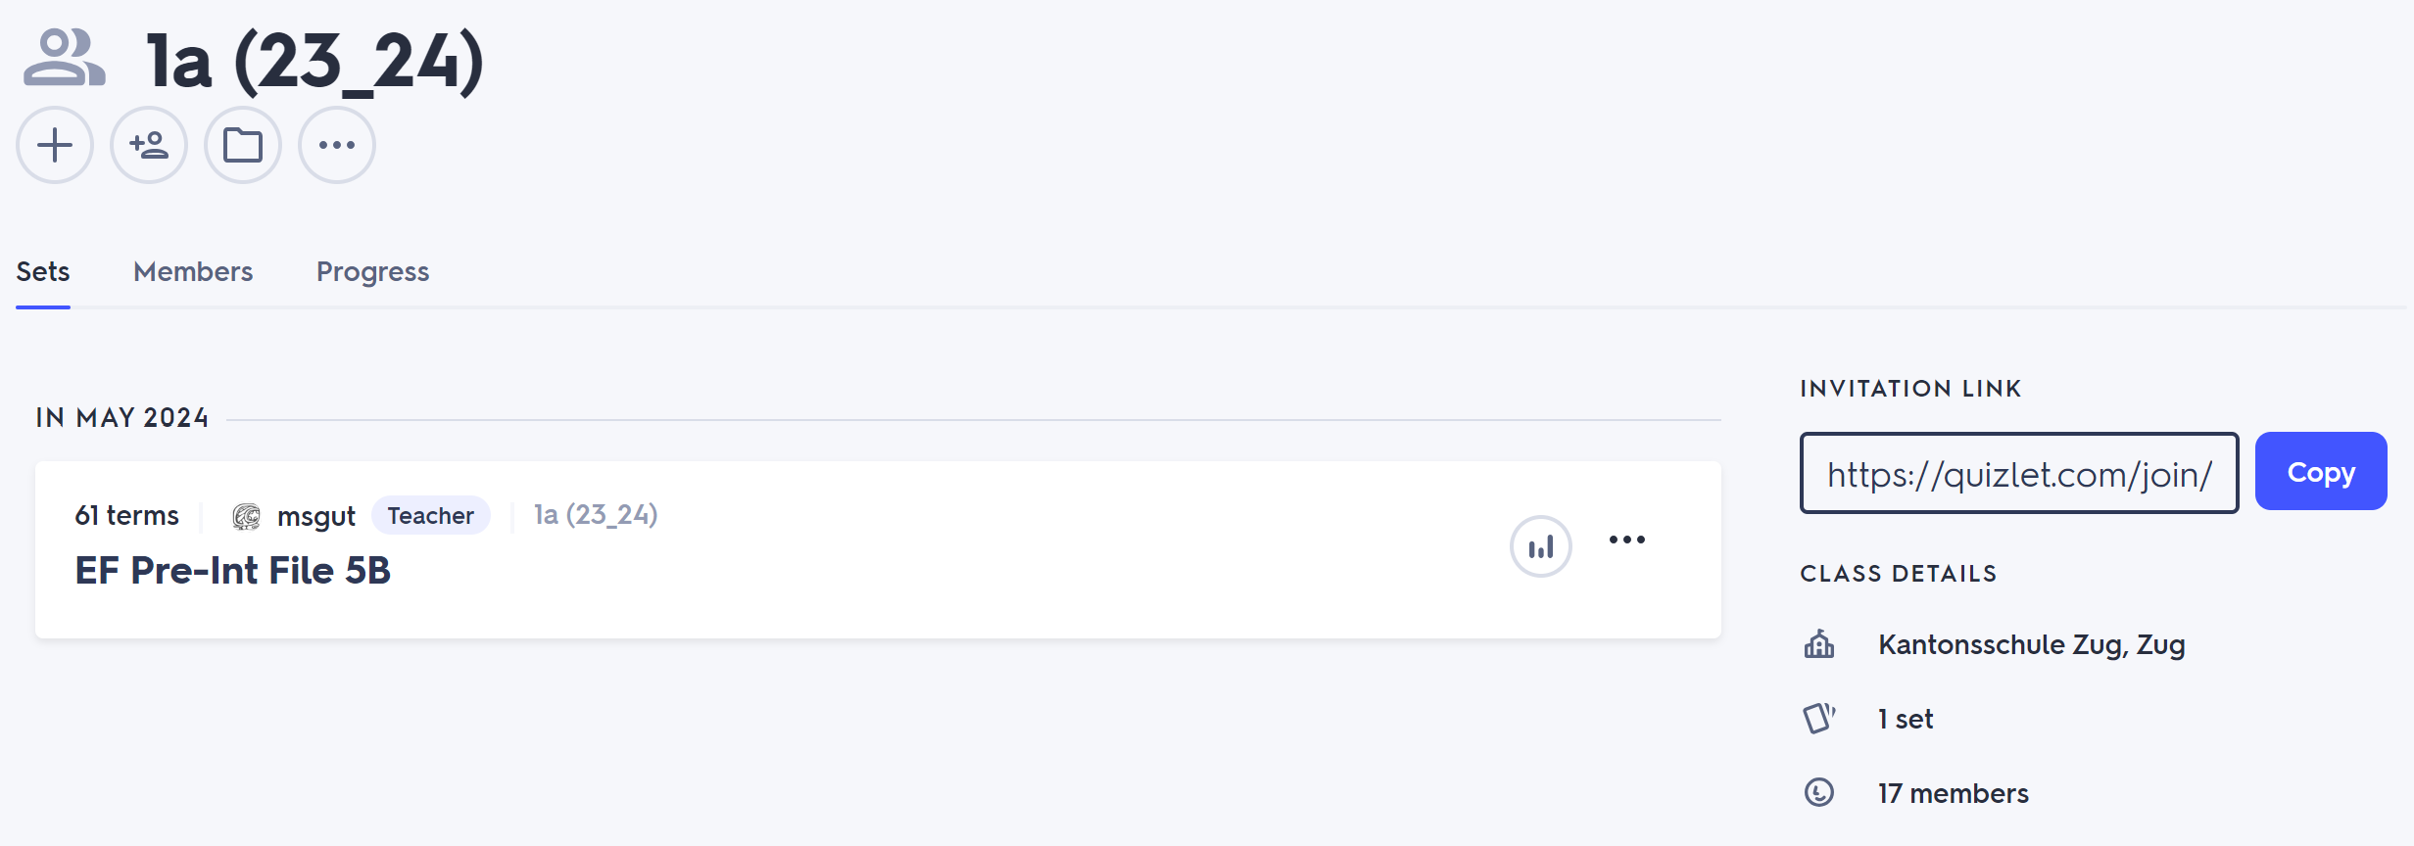Open the class more options ellipsis button
Image resolution: width=2414 pixels, height=846 pixels.
click(337, 145)
